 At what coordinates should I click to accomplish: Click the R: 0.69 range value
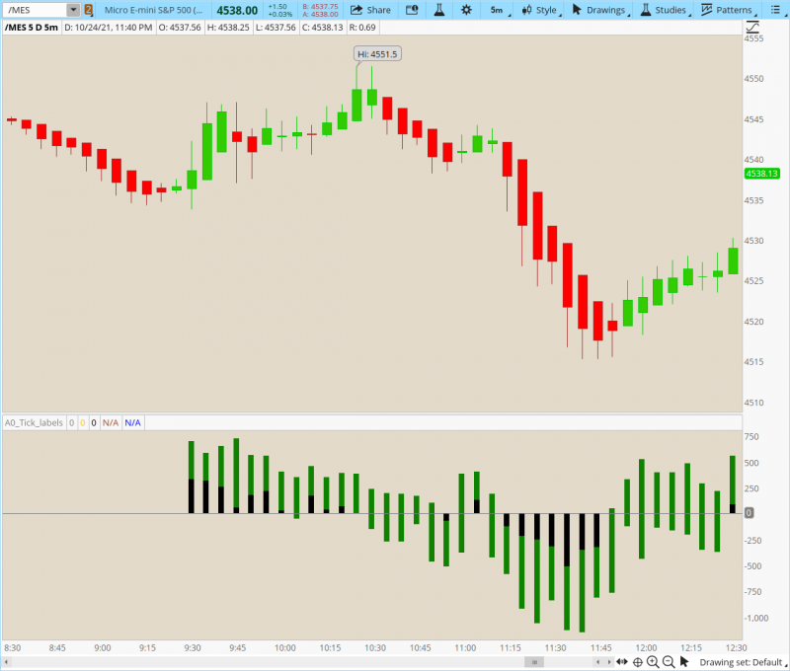pos(362,28)
